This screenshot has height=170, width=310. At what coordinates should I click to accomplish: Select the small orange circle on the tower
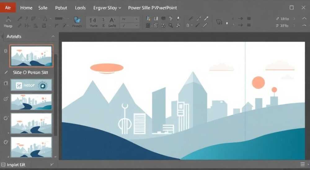[274, 90]
